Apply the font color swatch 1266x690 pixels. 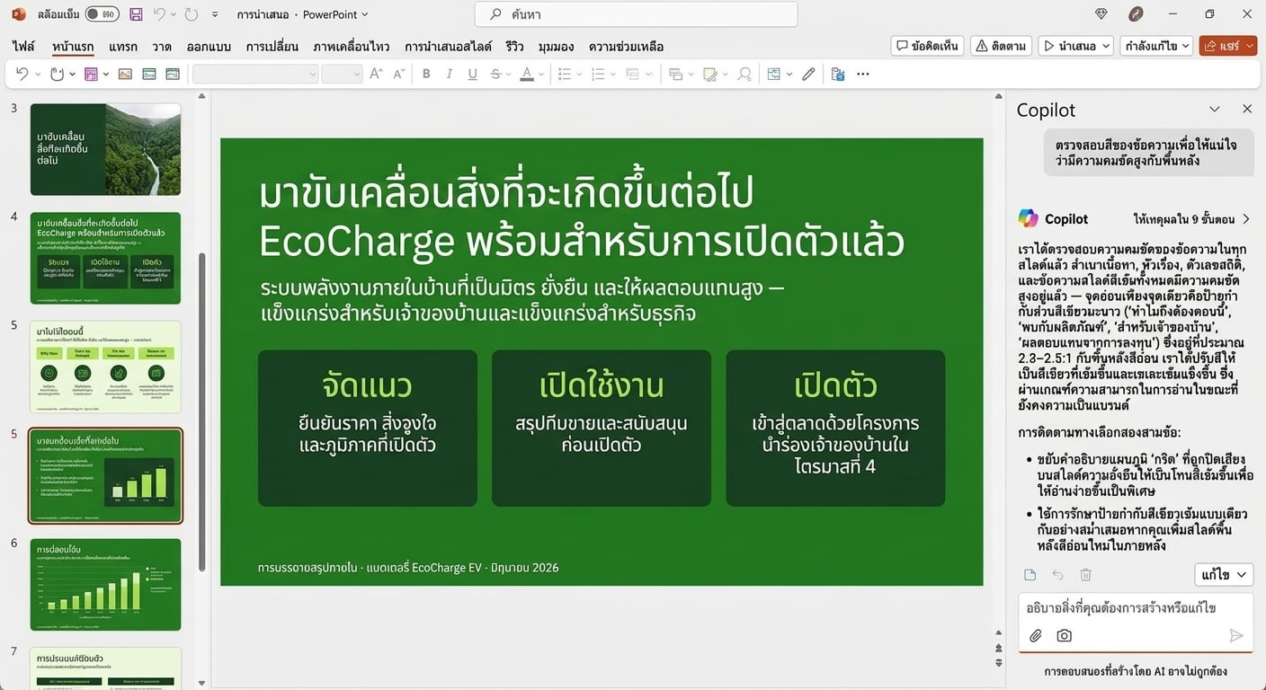527,74
